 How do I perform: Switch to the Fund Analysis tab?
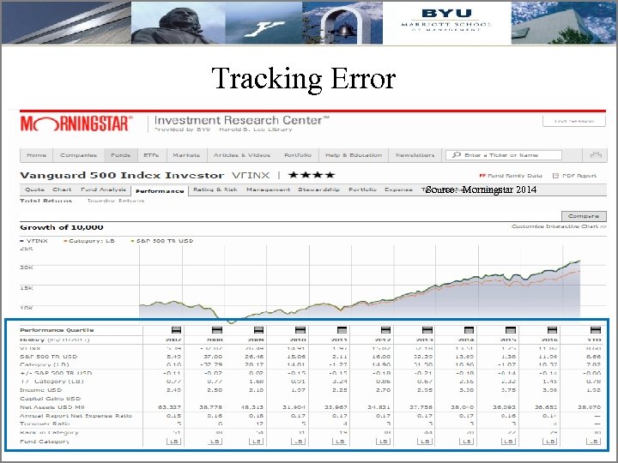103,189
